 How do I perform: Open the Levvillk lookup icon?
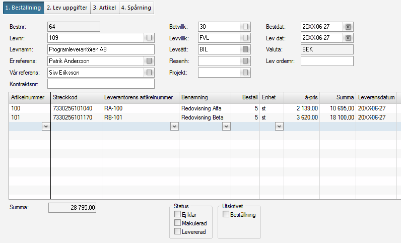tap(245, 38)
